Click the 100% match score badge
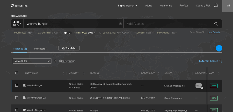This screenshot has height=112, width=233. [x=214, y=86]
